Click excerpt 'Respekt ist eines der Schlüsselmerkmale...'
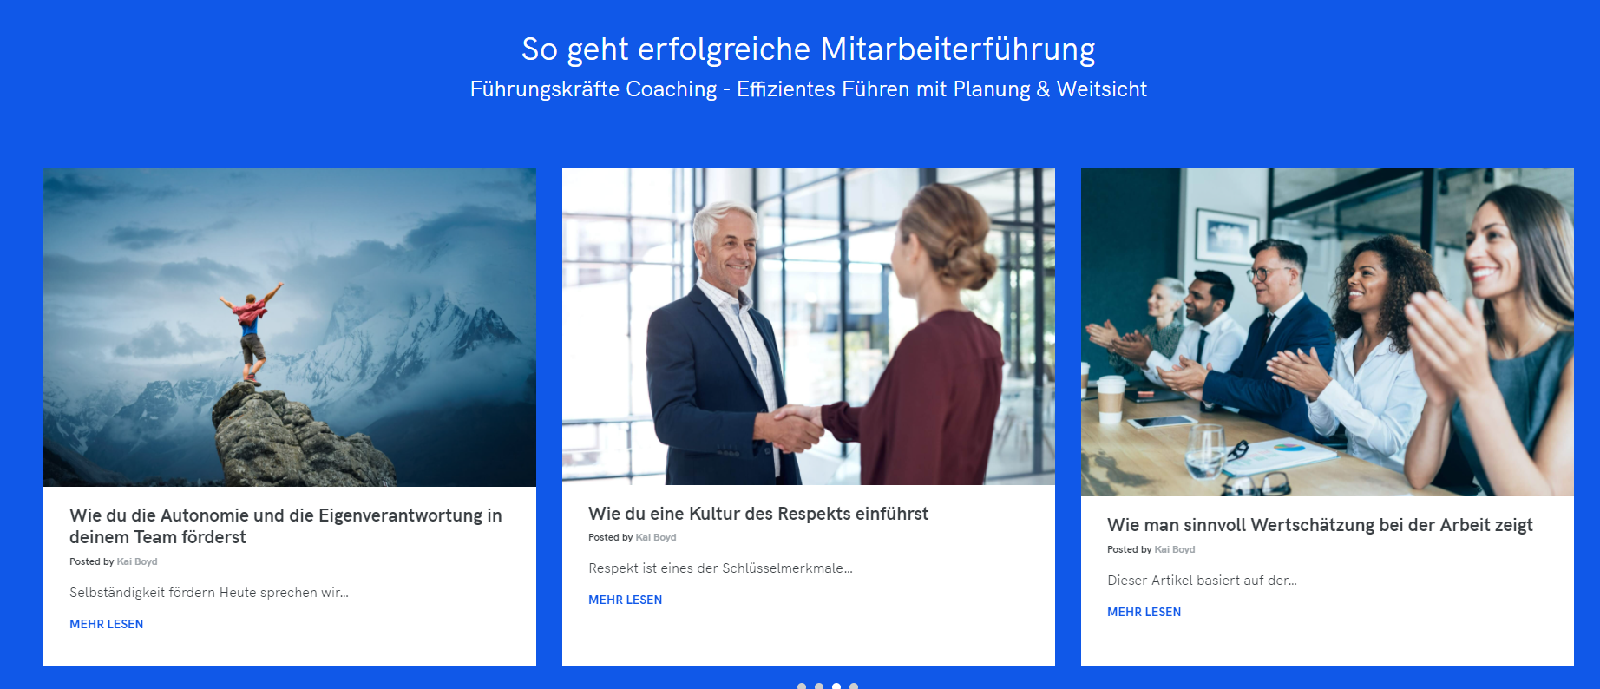The image size is (1600, 689). pos(721,568)
